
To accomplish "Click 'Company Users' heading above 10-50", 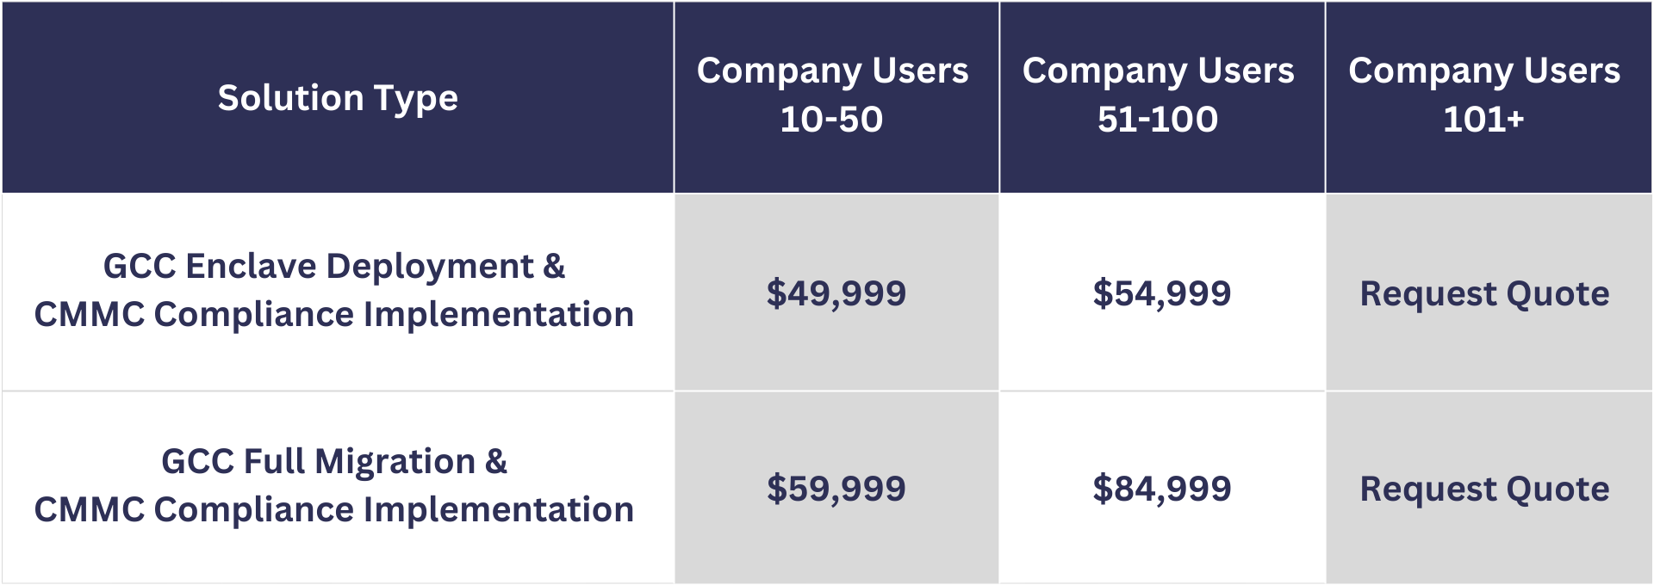I will pyautogui.click(x=832, y=71).
